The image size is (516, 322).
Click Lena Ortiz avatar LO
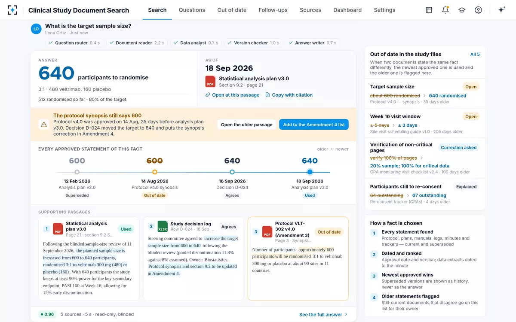coord(36,29)
